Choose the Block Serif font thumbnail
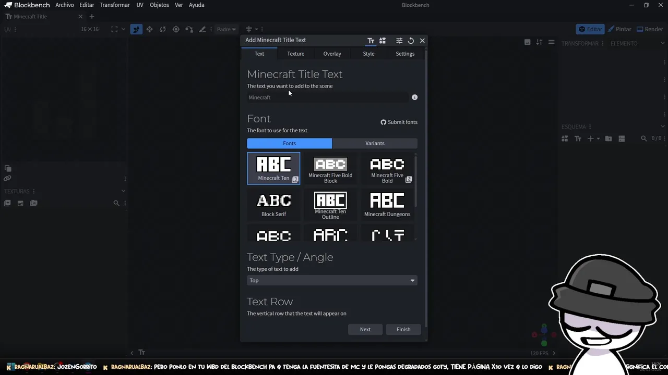 click(x=273, y=204)
